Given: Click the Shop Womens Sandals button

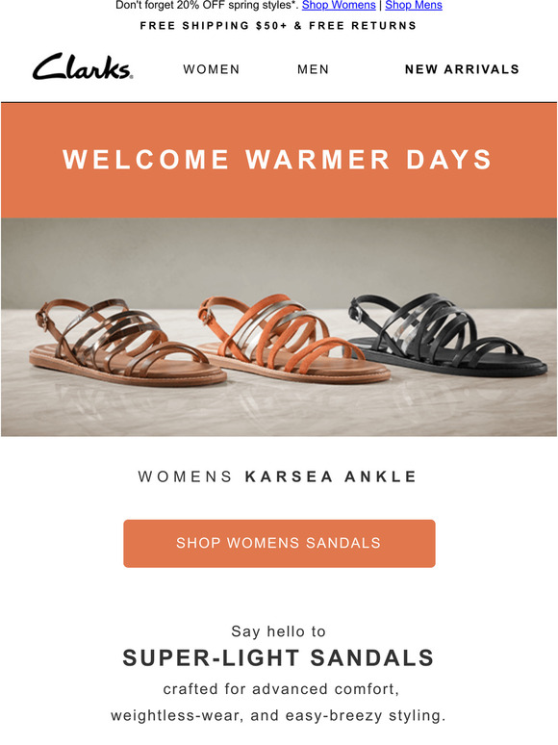Looking at the screenshot, I should pyautogui.click(x=279, y=543).
